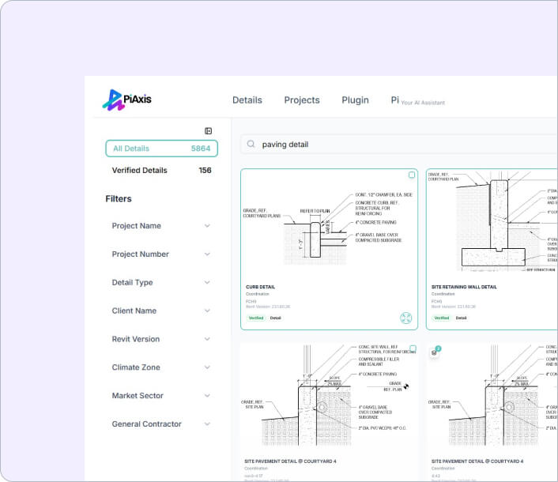The height and width of the screenshot is (482, 558).
Task: Click expand icon on Curb Detail card
Action: click(405, 318)
